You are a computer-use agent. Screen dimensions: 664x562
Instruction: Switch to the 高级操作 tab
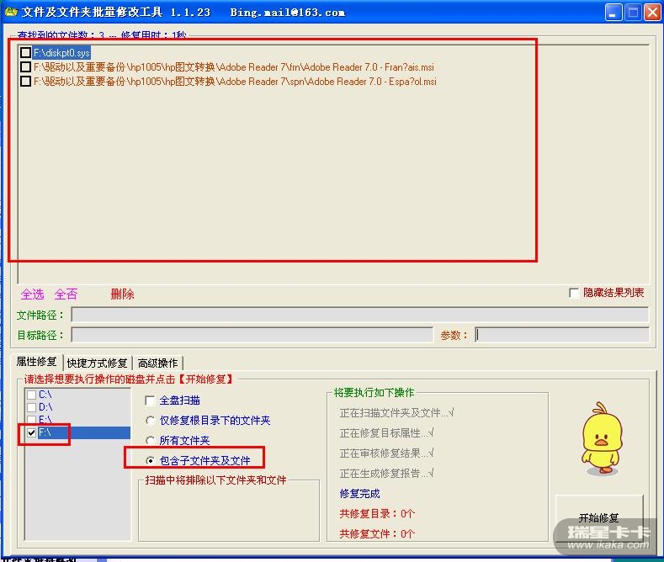[x=157, y=363]
